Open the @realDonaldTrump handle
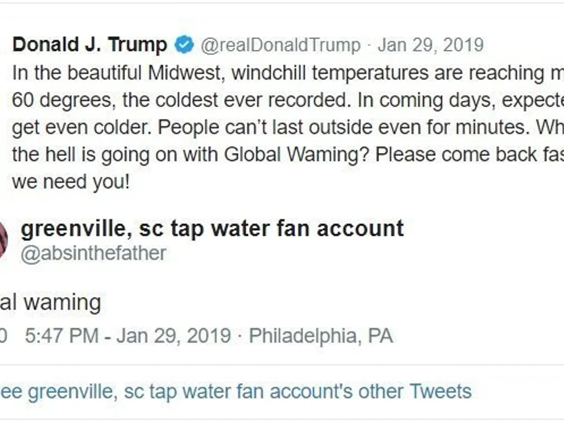 (281, 46)
